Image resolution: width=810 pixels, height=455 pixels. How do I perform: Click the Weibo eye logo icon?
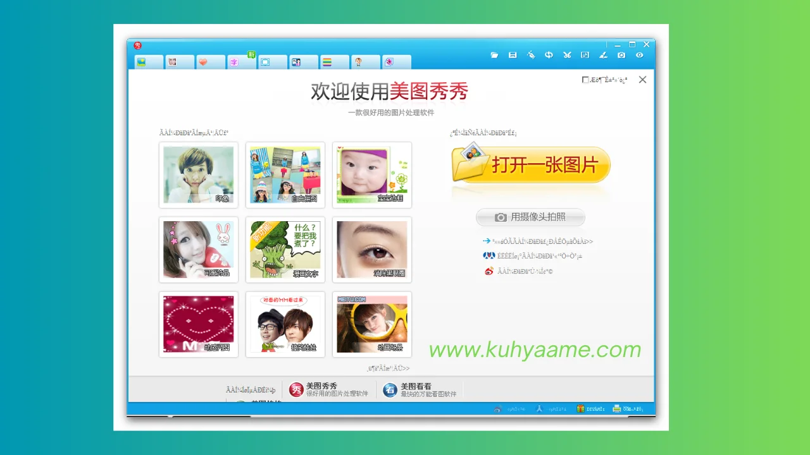(x=489, y=271)
